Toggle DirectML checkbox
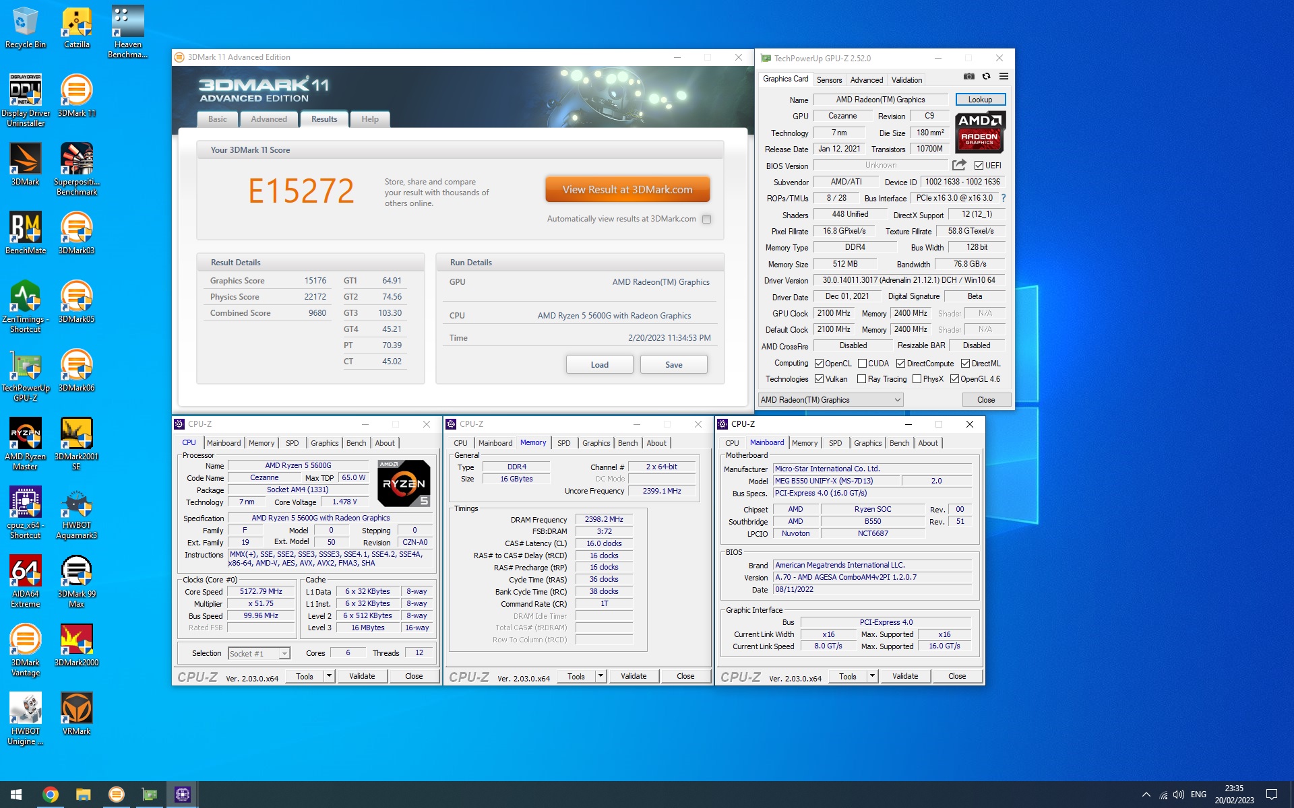Screen dimensions: 1294x808 click(x=965, y=364)
